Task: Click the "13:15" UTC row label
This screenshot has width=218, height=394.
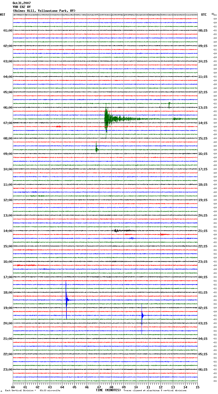Action: click(x=203, y=108)
